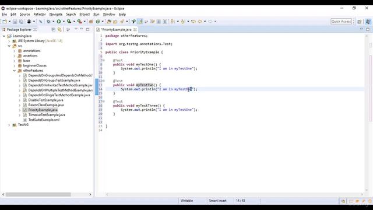The height and width of the screenshot is (210, 373).
Task: Click the New file wizard icon
Action: [5, 22]
